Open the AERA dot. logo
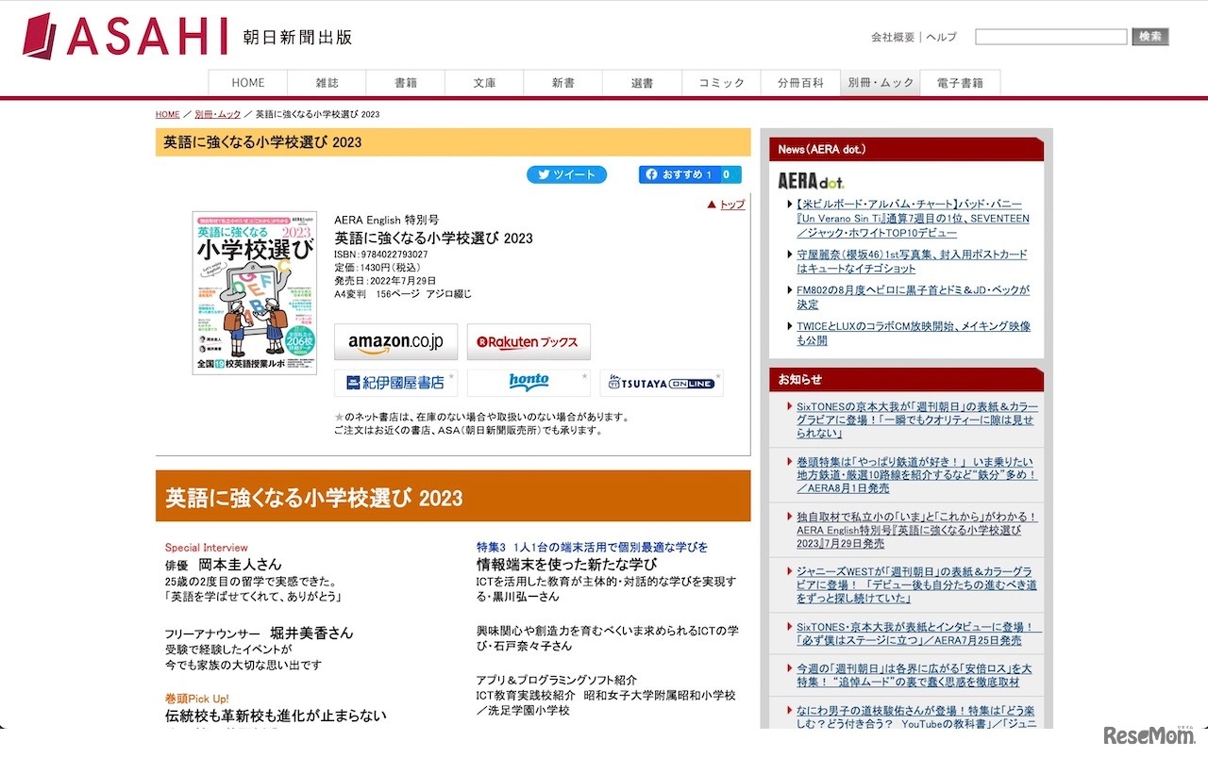 811,181
